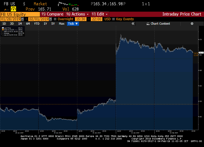Click the Low on 01/29 legend row
The width and height of the screenshot is (204, 147).
click(13, 35)
